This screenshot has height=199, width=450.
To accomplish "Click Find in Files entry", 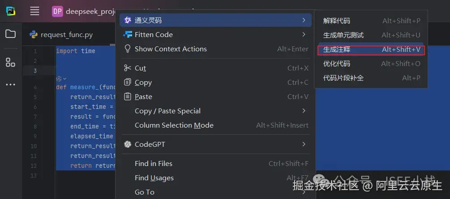I will click(154, 164).
